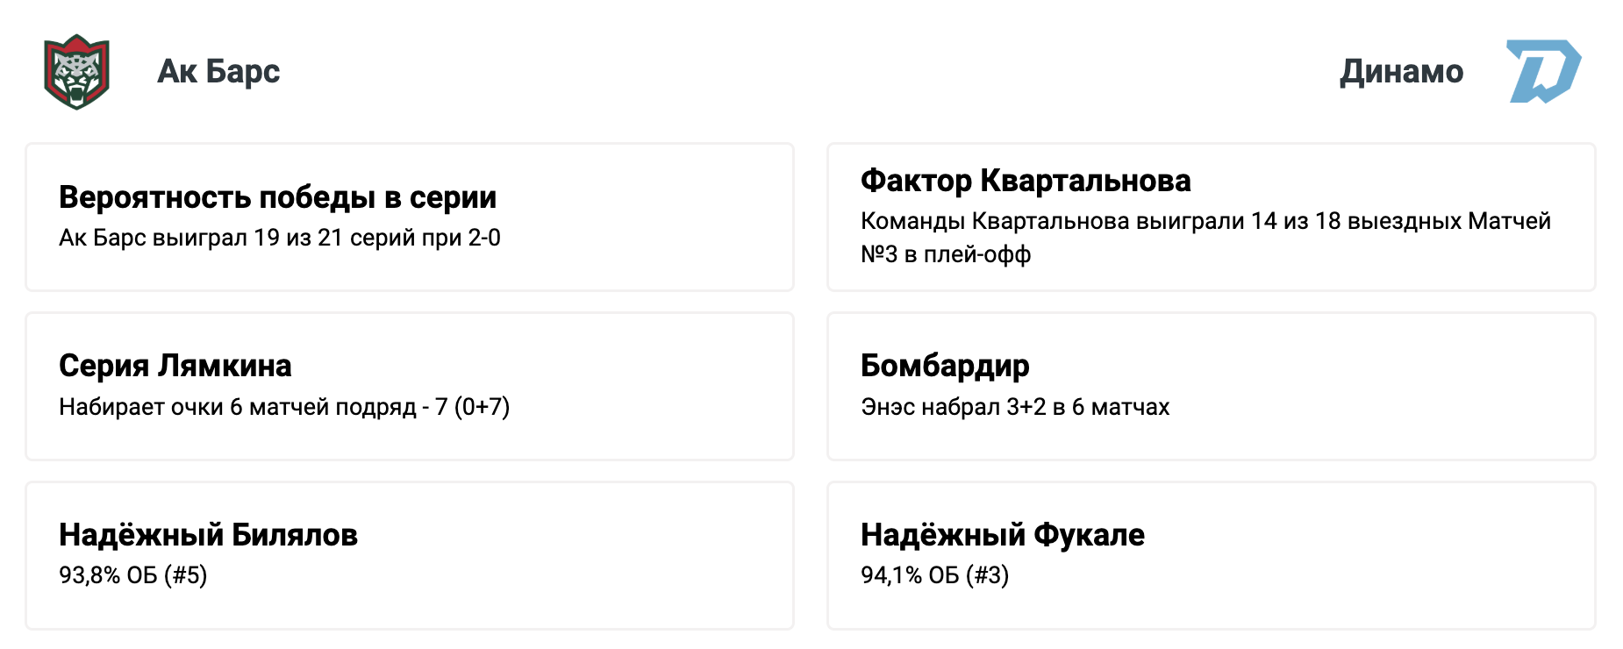Screen dimensions: 1623x649
Task: Click the text about 14 of 18 away matches
Action: point(1205,221)
